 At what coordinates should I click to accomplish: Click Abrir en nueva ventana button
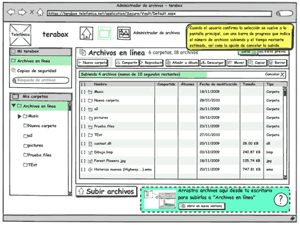202,206
